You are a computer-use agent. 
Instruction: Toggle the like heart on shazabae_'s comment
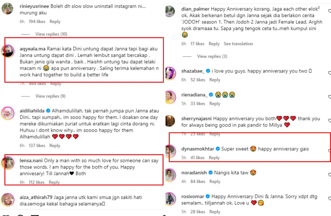329,73
